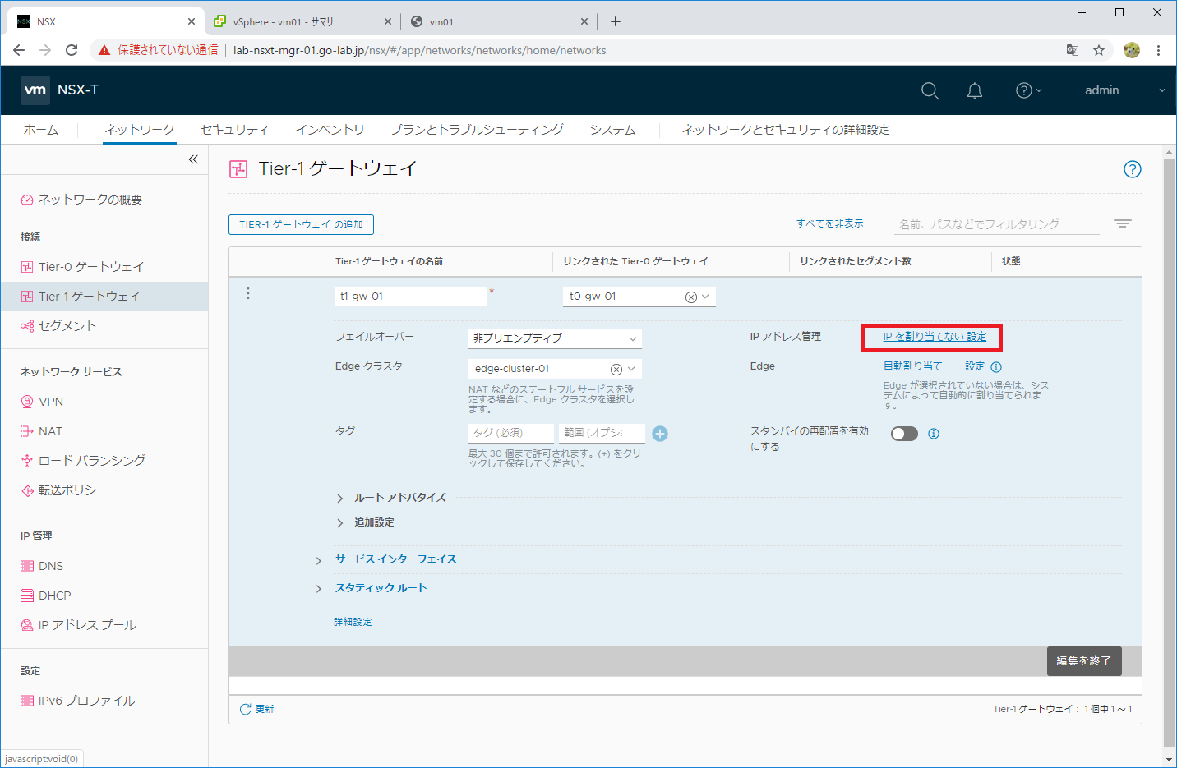Screen dimensions: 1177x768
Task: Open the admin user dropdown
Action: coord(1125,90)
